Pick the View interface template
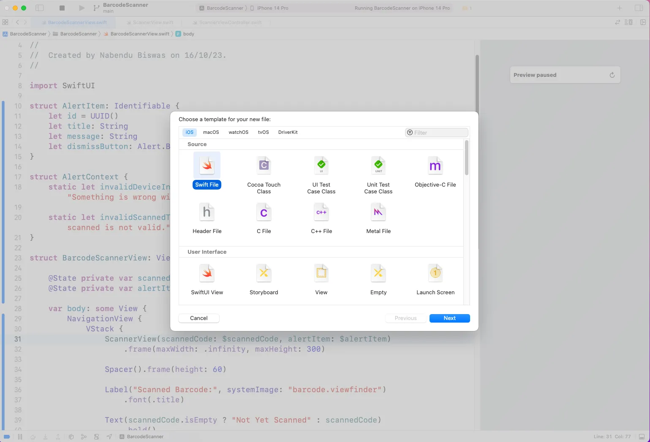 (x=321, y=279)
